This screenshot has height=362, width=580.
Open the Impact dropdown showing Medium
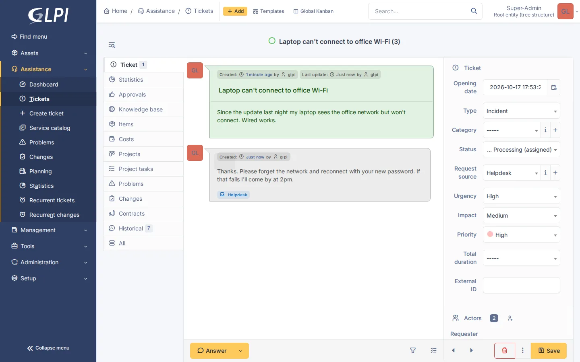521,216
